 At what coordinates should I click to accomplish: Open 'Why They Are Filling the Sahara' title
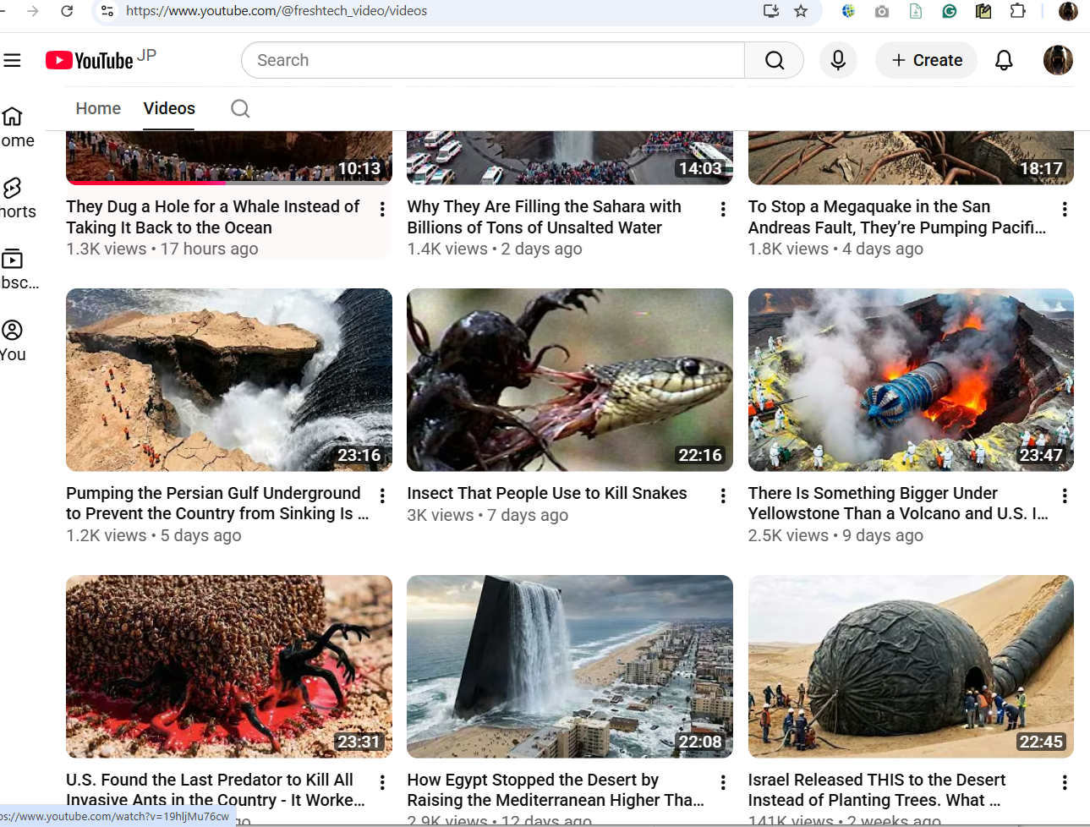pos(544,217)
